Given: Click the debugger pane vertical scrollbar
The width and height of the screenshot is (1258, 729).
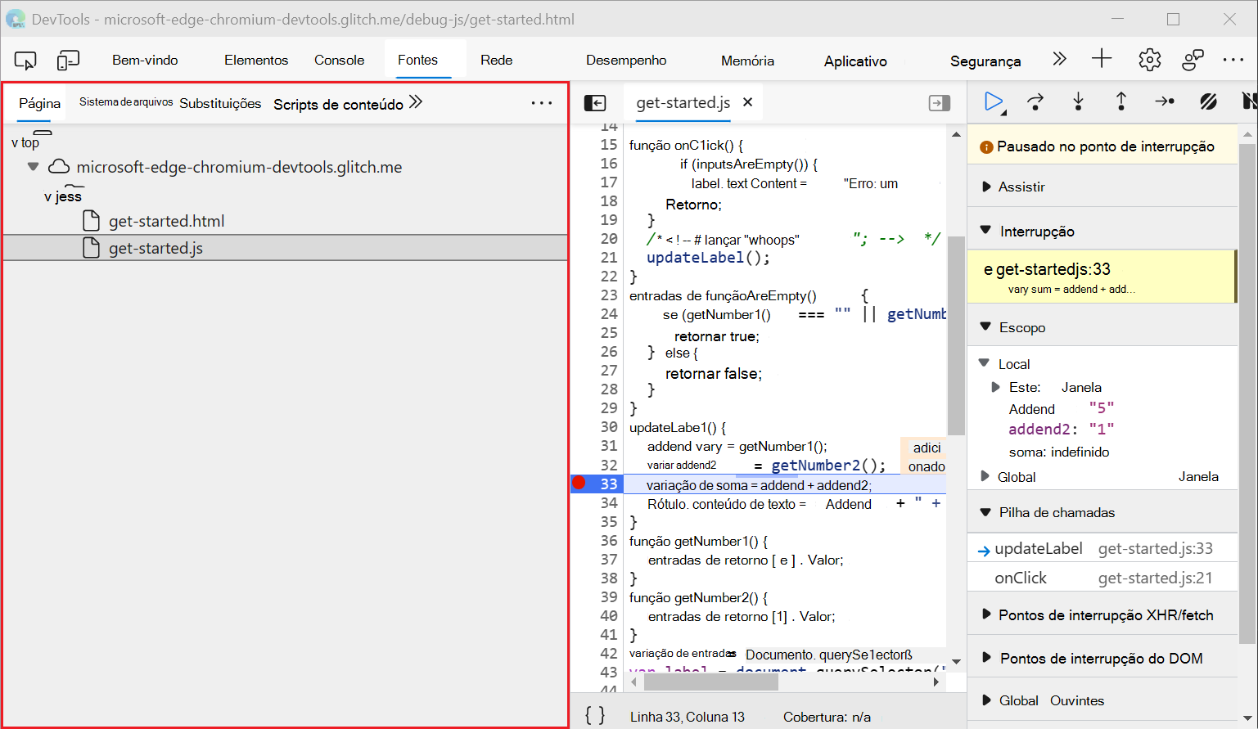Looking at the screenshot, I should click(x=1247, y=393).
